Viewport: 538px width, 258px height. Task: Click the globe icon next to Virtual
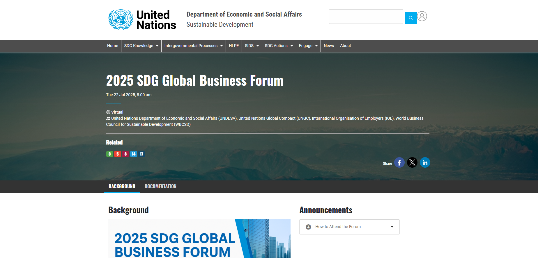point(108,112)
